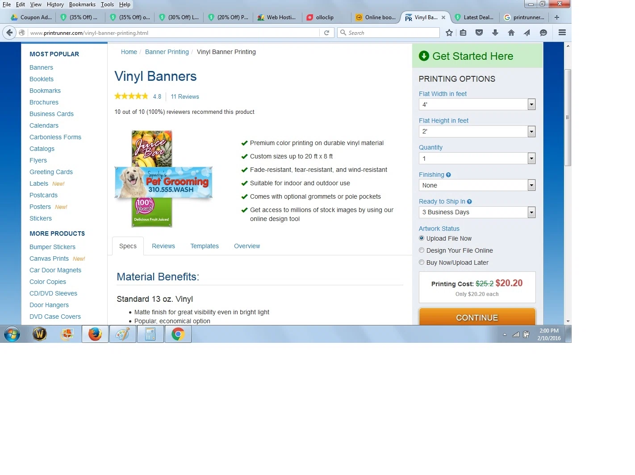
Task: Open the History menu
Action: (55, 4)
